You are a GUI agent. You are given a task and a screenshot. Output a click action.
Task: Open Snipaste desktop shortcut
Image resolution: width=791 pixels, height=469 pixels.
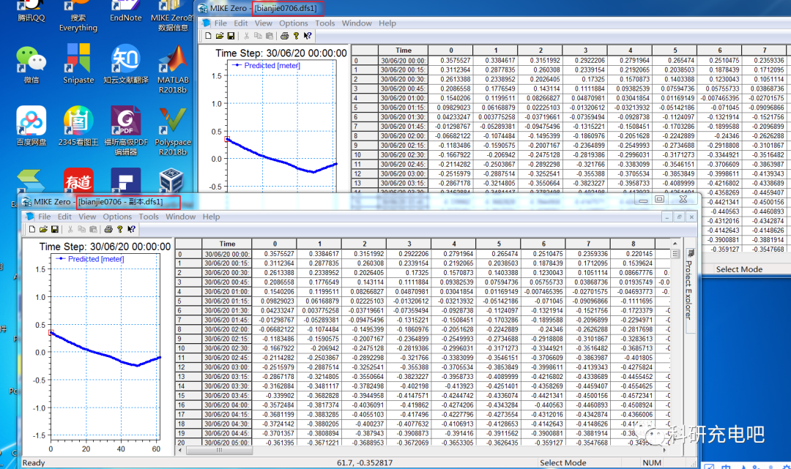click(78, 64)
